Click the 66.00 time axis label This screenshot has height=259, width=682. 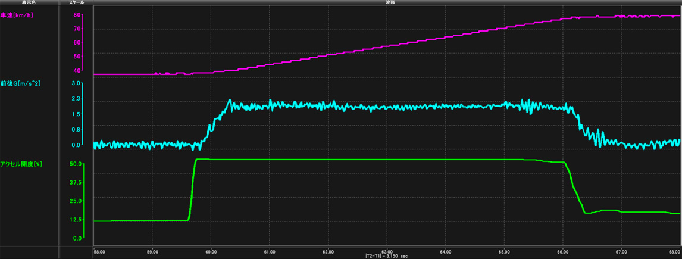point(564,252)
